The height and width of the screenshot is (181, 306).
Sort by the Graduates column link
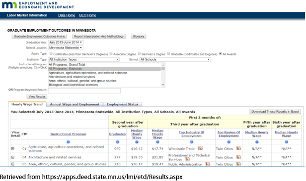(x=117, y=134)
